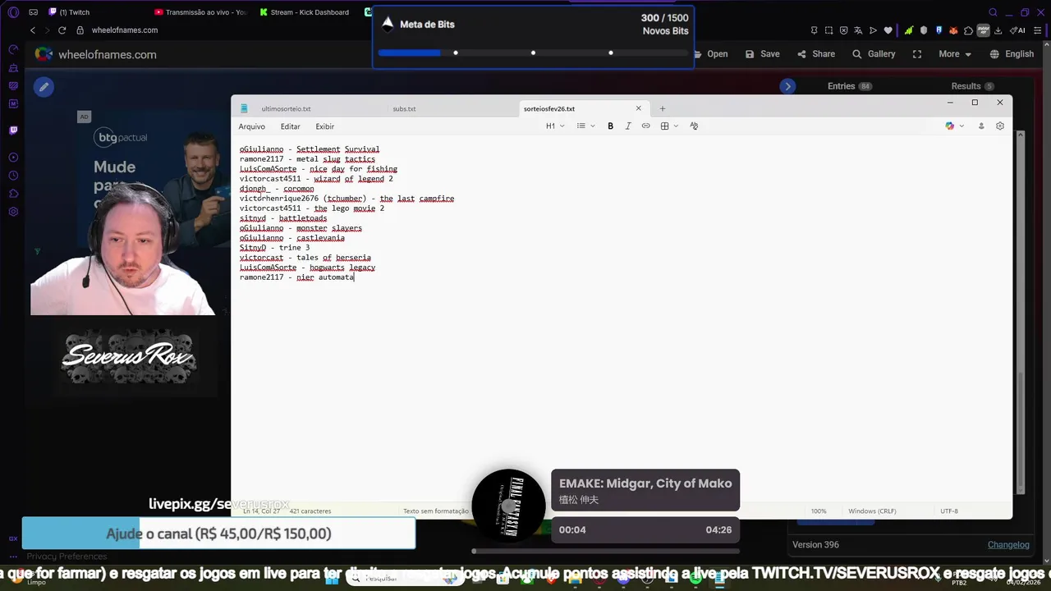Toggle fullscreen mode on wheelofnames
The height and width of the screenshot is (591, 1051).
click(x=917, y=54)
